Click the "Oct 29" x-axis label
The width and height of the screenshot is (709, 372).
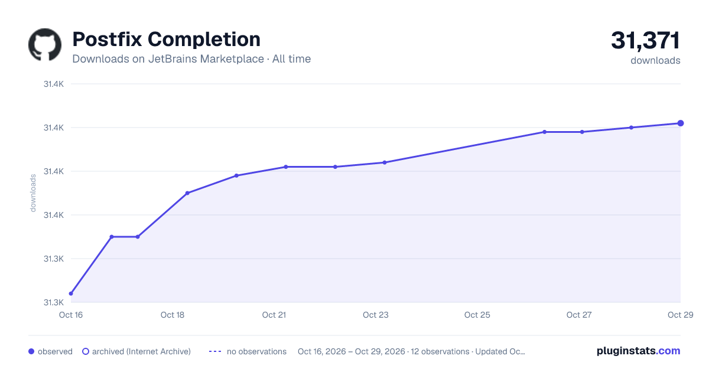679,315
